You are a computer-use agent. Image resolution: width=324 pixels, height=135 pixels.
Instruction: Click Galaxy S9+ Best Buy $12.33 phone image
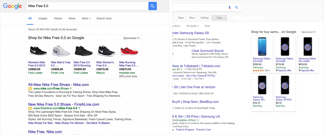[x=262, y=85]
